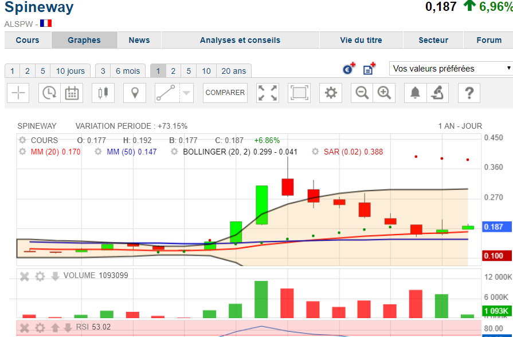Open the microscope analysis tool
Image resolution: width=513 pixels, height=337 pixels.
(437, 93)
